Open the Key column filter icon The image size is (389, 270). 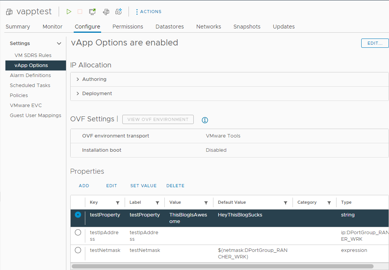pyautogui.click(x=118, y=203)
